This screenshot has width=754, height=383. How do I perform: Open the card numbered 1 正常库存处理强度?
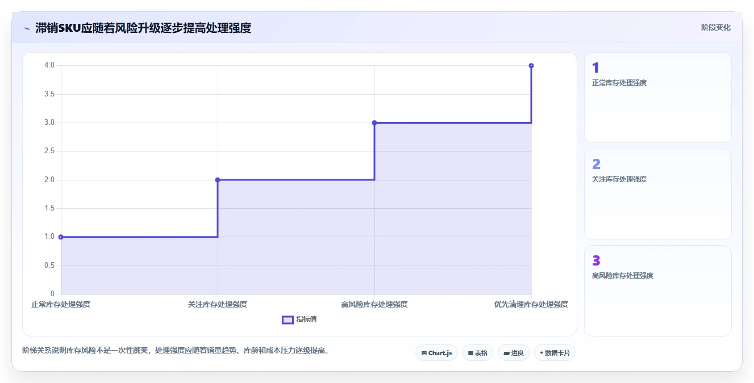pyautogui.click(x=658, y=98)
